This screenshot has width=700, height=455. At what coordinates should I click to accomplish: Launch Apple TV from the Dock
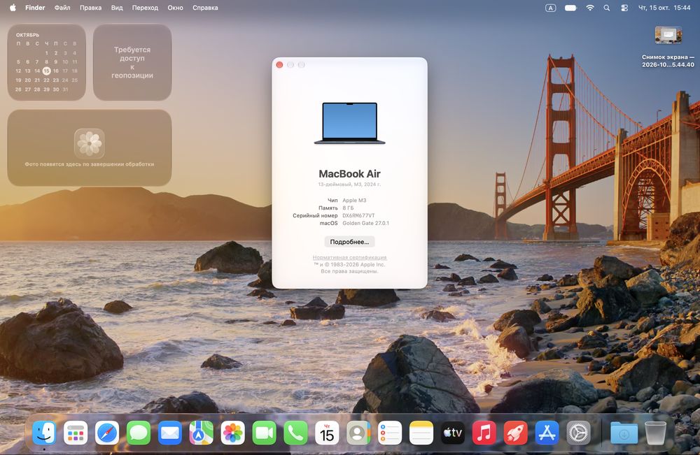[453, 433]
